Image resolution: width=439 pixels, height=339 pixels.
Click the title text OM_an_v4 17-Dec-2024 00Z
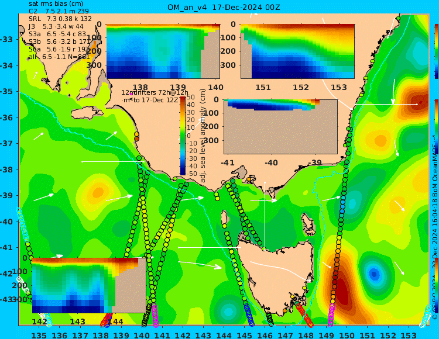[224, 7]
